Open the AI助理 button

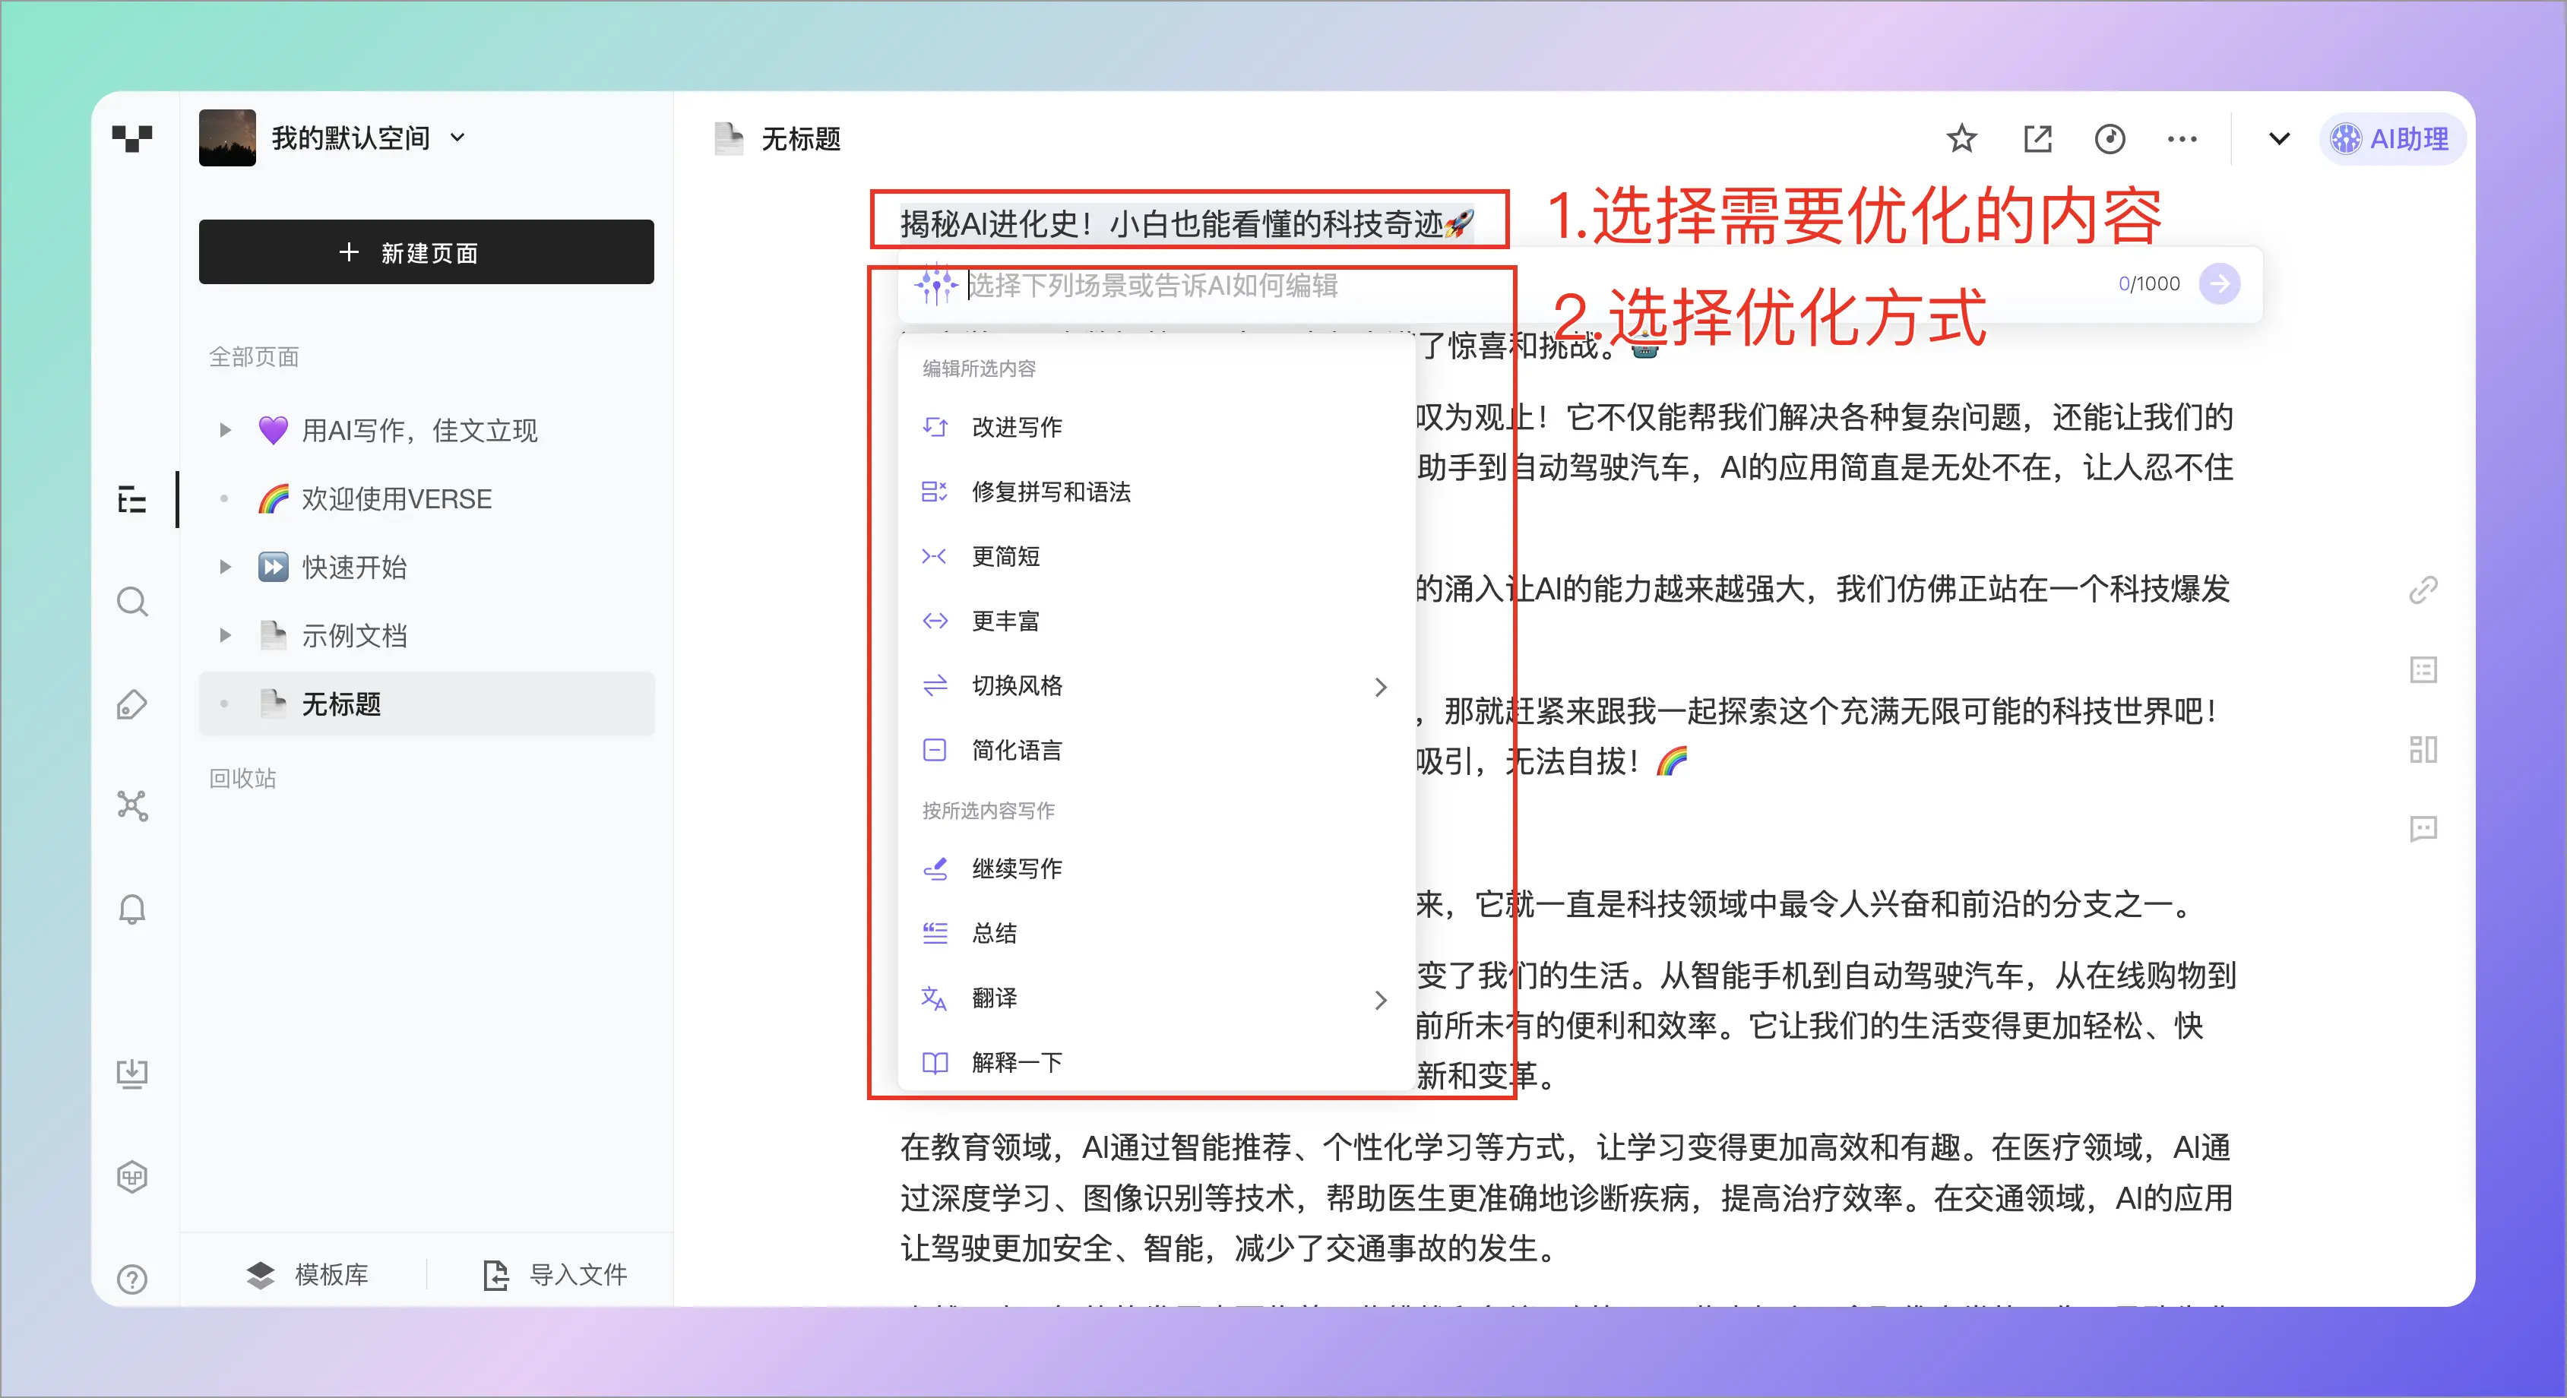point(2391,138)
